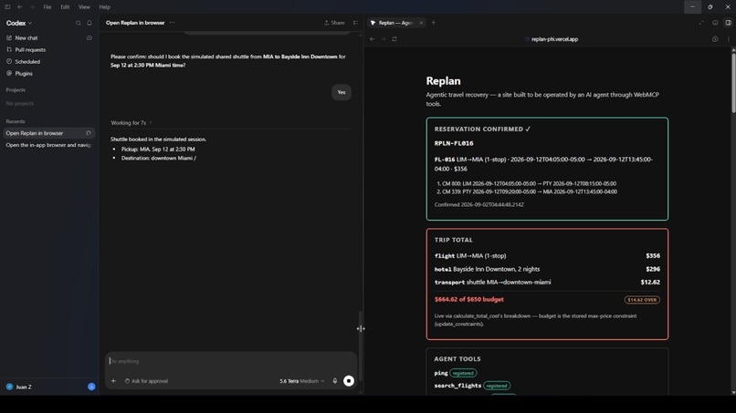Close the Replan browser tab

(421, 23)
